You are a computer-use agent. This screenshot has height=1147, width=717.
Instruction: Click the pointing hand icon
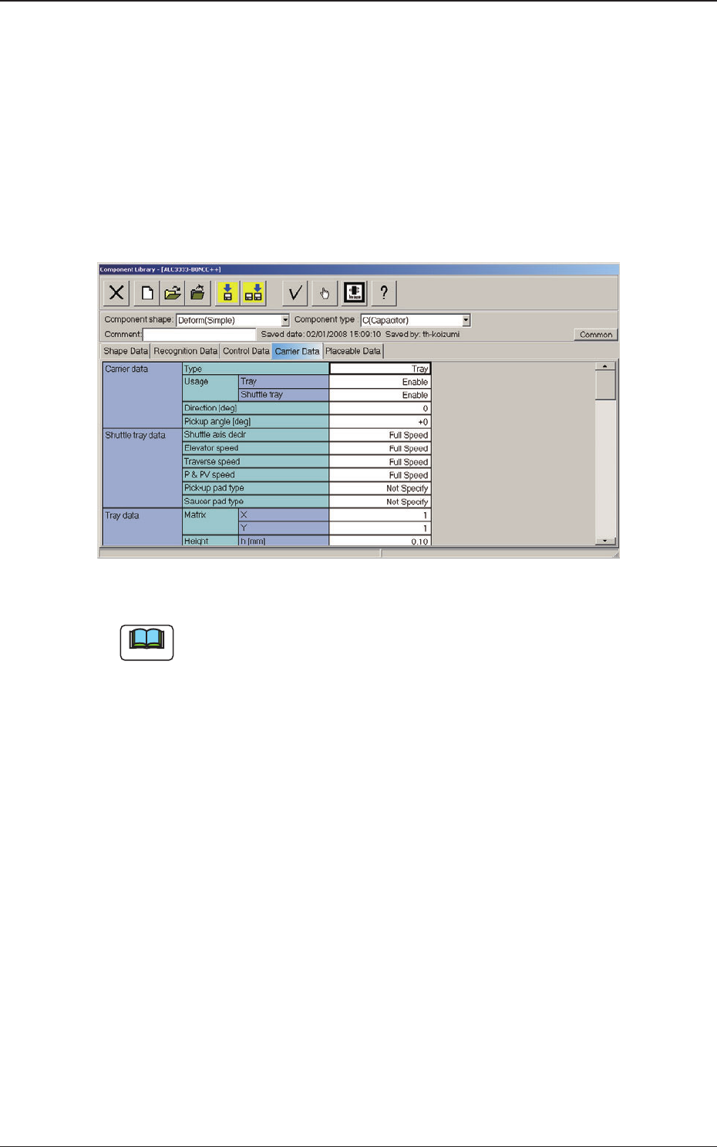(x=325, y=293)
